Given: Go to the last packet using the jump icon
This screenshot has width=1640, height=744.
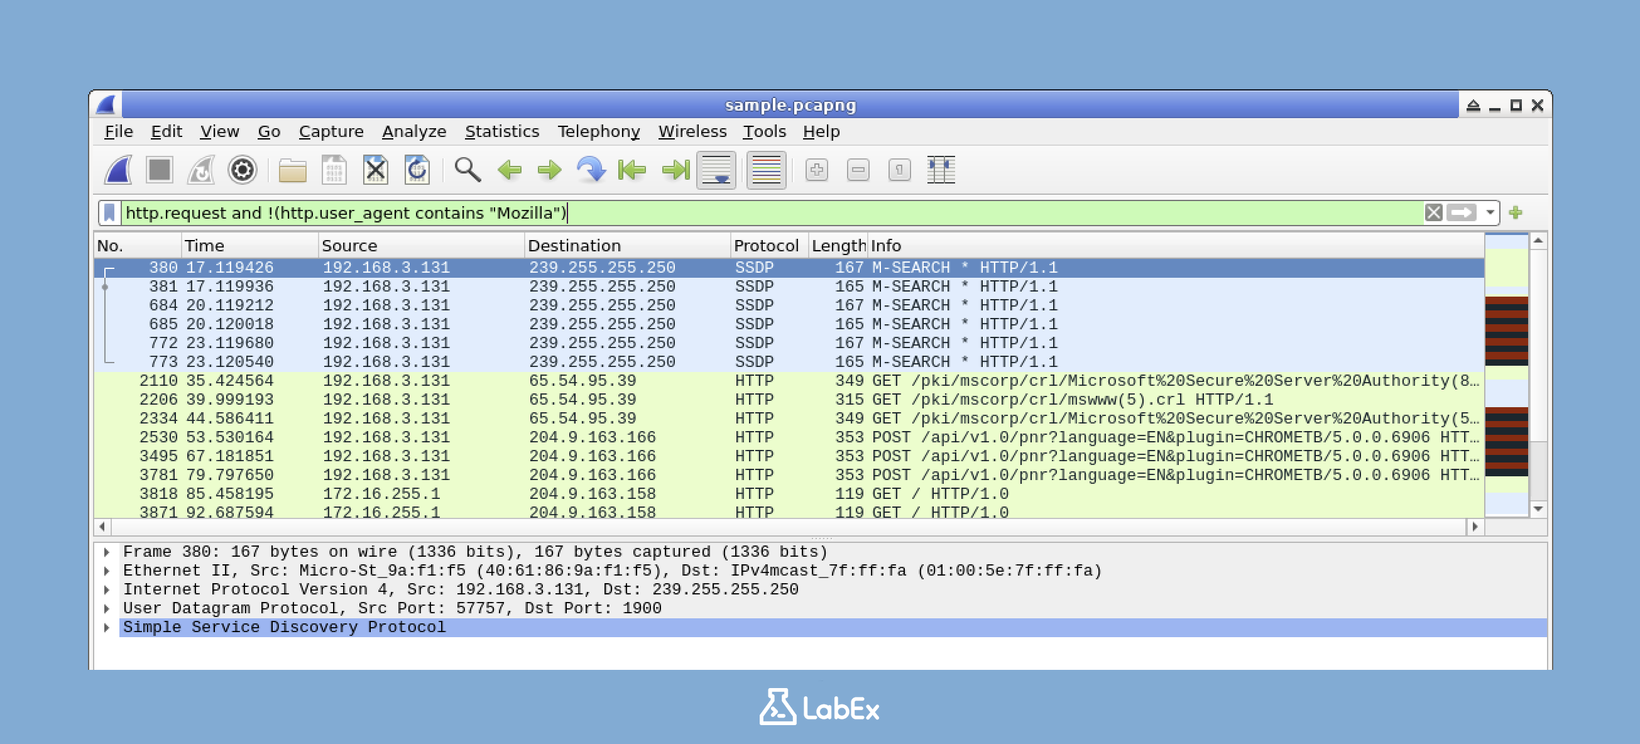Looking at the screenshot, I should [x=676, y=170].
